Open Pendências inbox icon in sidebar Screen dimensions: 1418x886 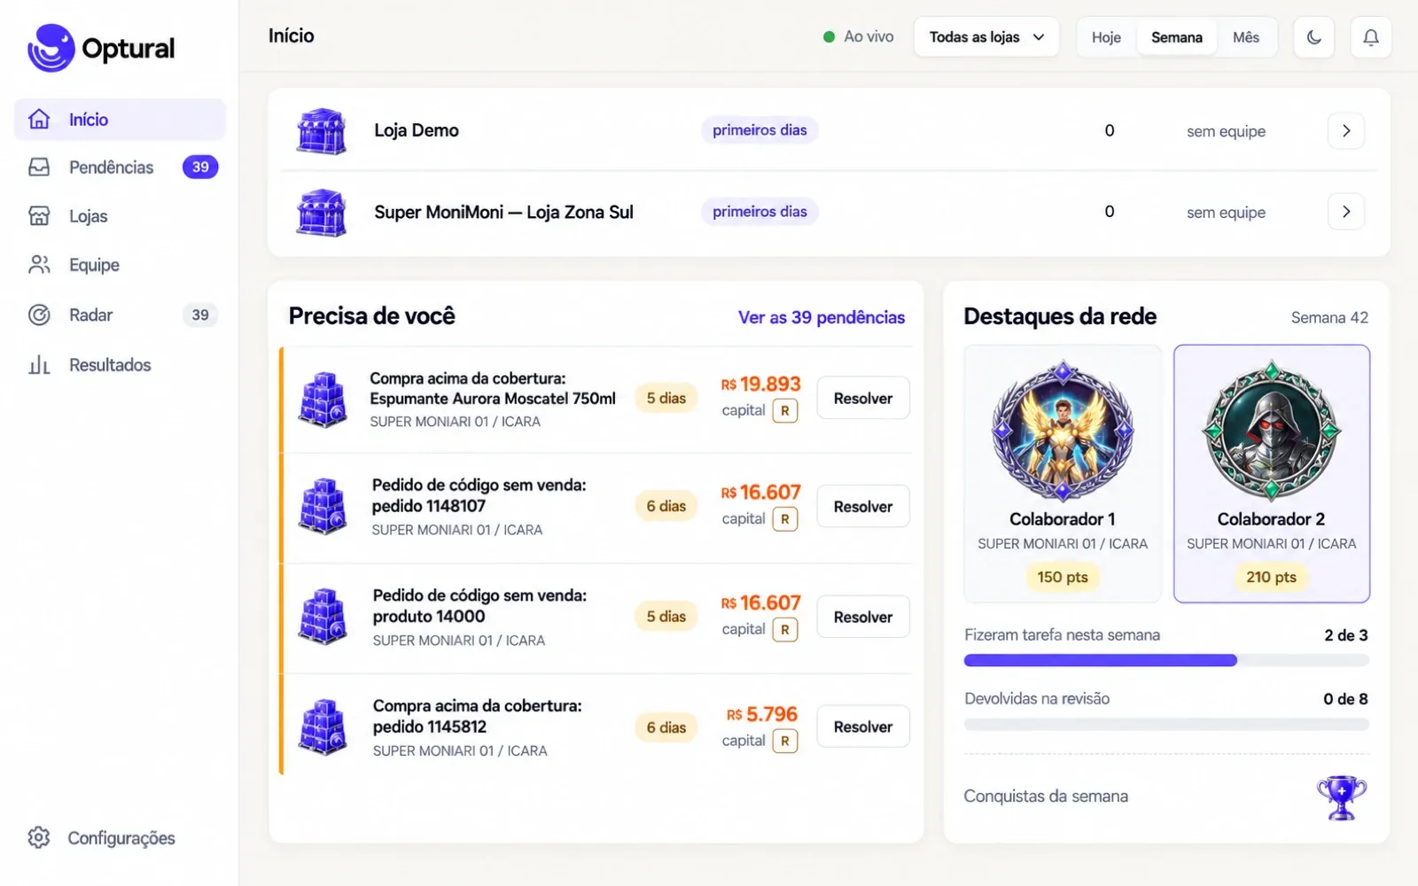pyautogui.click(x=39, y=167)
